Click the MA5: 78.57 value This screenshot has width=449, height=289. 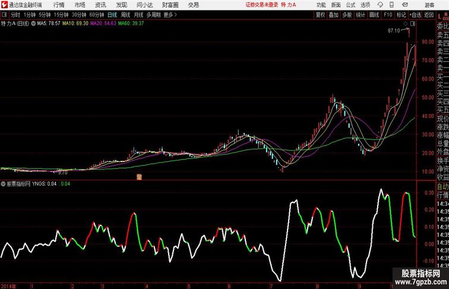coord(48,24)
